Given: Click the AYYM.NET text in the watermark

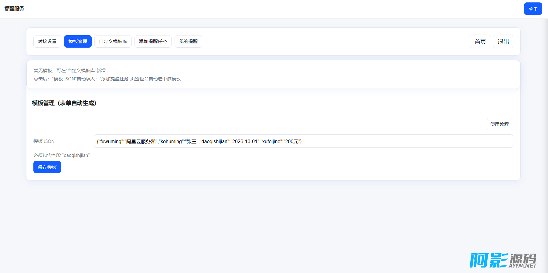Looking at the screenshot, I should pos(522,265).
